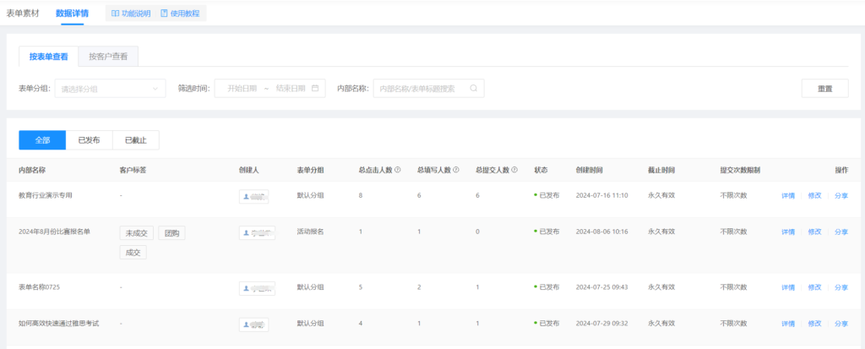Click the 未成交 customer tag

point(136,233)
